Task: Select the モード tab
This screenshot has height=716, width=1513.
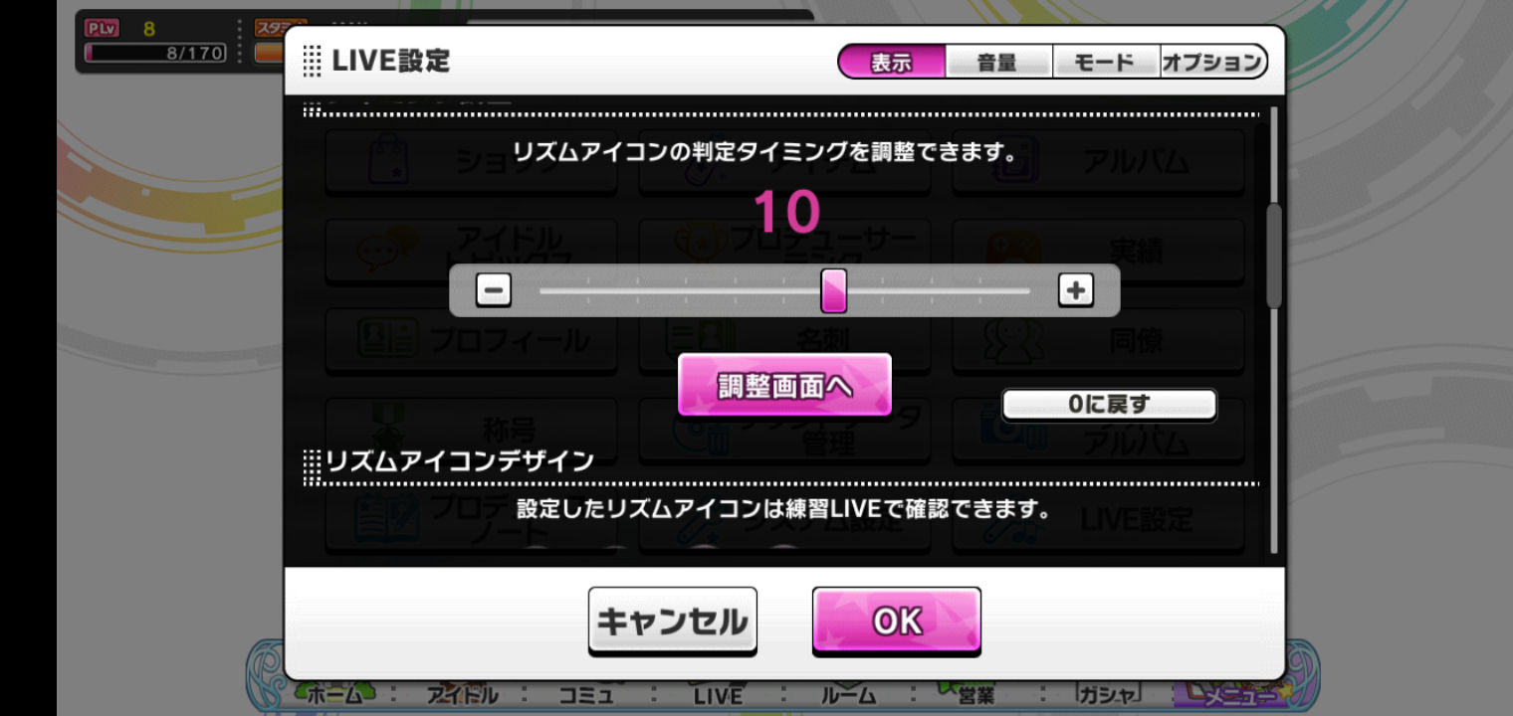Action: pos(1105,62)
